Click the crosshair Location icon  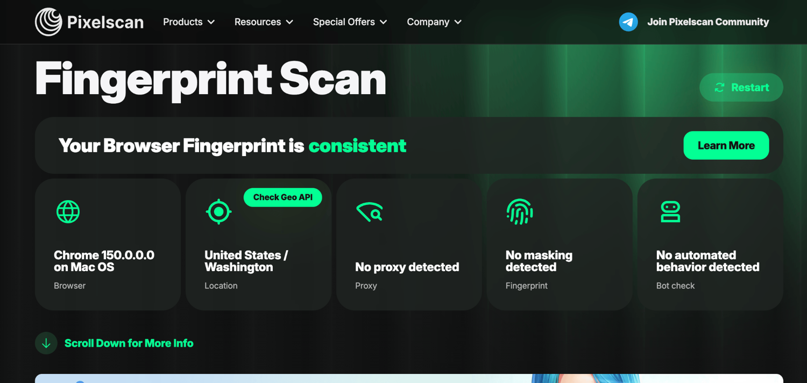coord(218,211)
